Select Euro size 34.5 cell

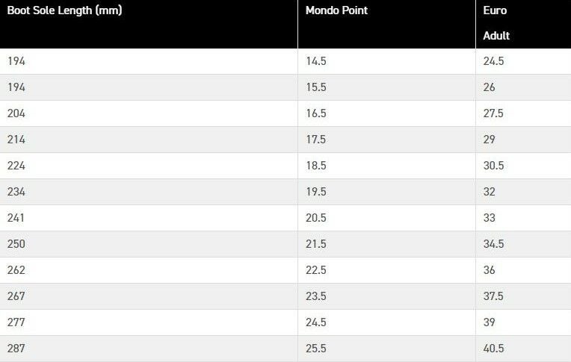[x=493, y=244]
